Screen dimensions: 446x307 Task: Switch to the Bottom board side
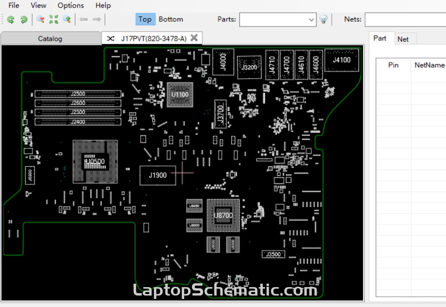pos(171,19)
